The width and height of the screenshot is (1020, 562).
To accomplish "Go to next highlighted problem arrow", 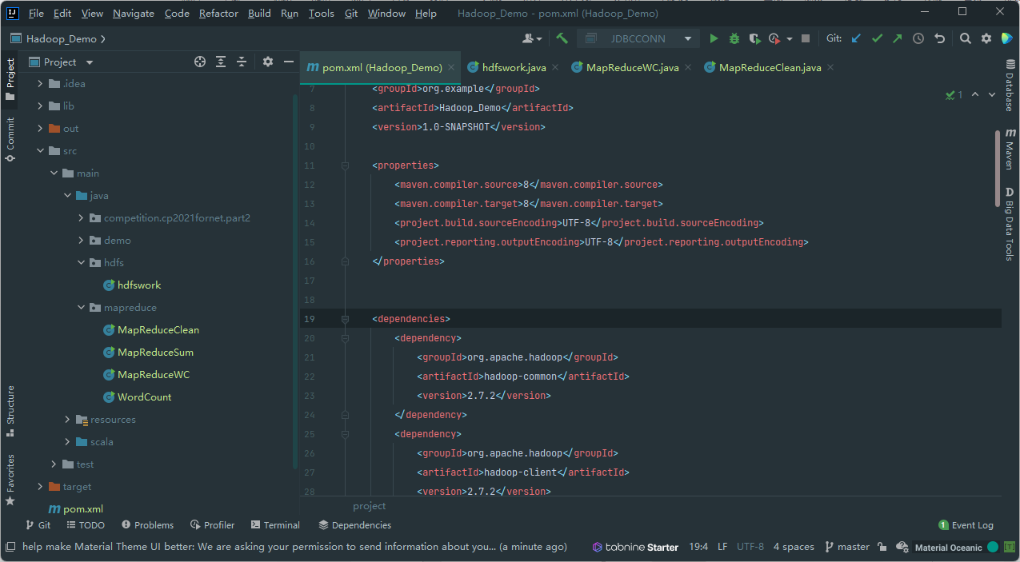I will coord(992,94).
